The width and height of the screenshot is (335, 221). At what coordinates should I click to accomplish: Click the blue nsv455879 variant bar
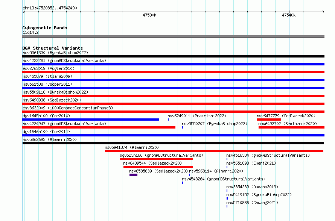(173, 80)
